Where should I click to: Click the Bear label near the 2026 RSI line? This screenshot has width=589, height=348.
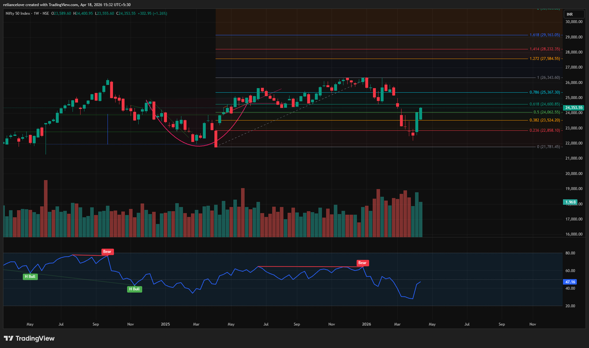(x=362, y=263)
